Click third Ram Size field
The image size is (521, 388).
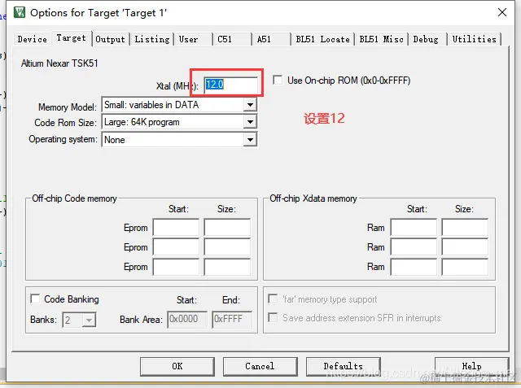tap(465, 267)
